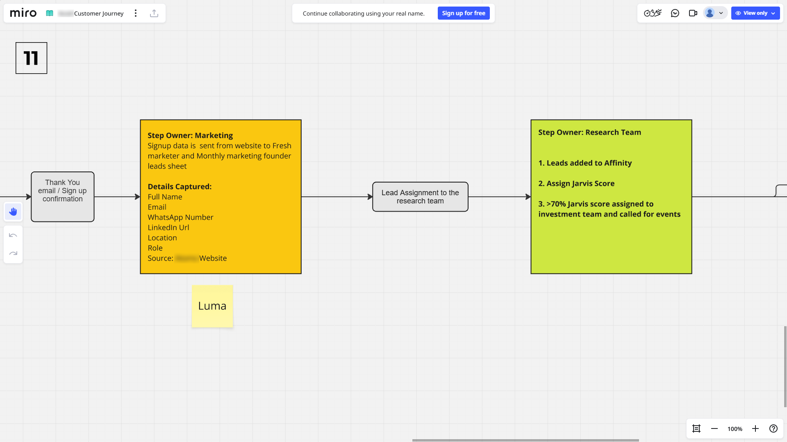The width and height of the screenshot is (787, 442).
Task: Zoom in with the plus button
Action: pyautogui.click(x=755, y=428)
